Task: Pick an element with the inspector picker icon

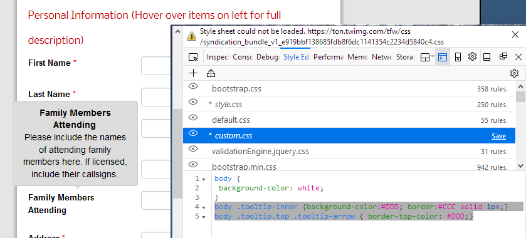Action: 193,57
